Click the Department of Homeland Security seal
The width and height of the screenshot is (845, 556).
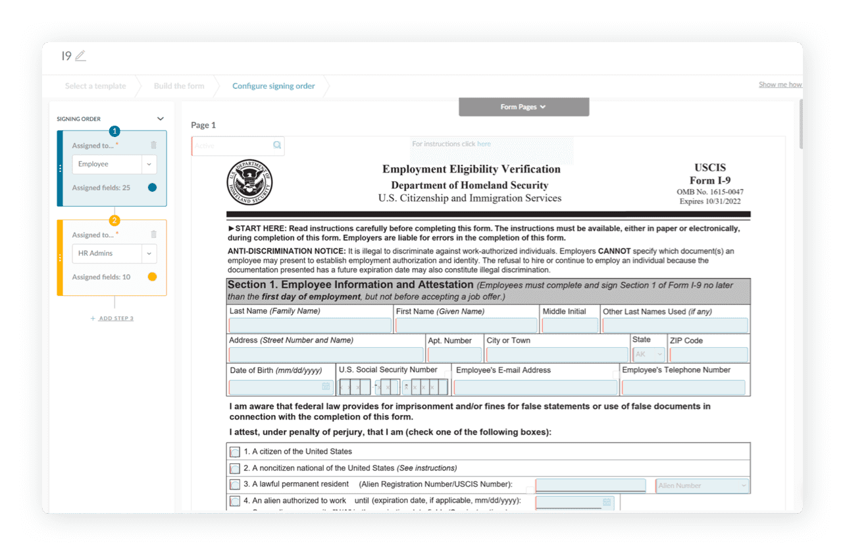(x=250, y=182)
